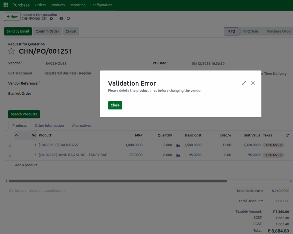Click the Confirm Order button
The height and width of the screenshot is (234, 293).
pyautogui.click(x=47, y=31)
